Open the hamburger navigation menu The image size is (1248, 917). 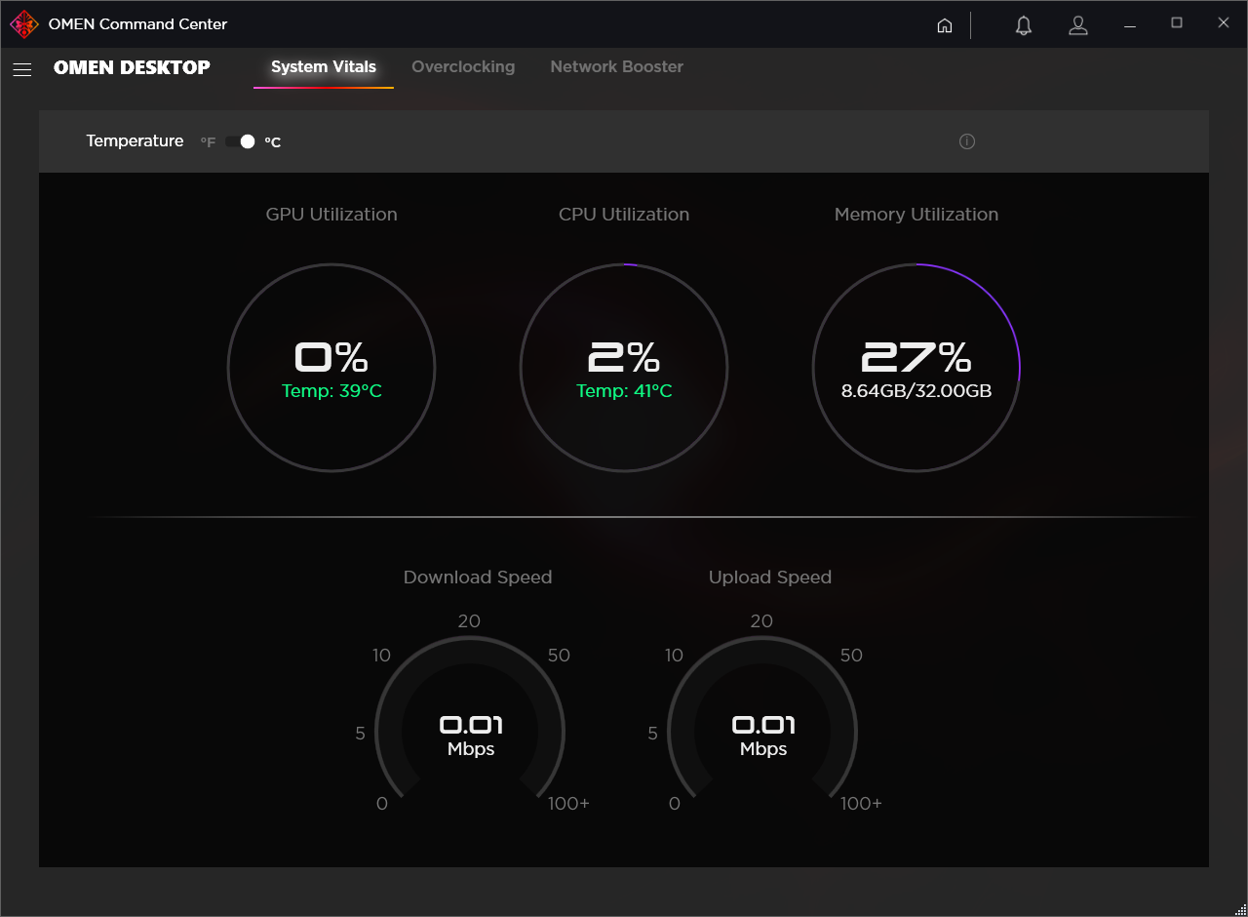click(21, 68)
